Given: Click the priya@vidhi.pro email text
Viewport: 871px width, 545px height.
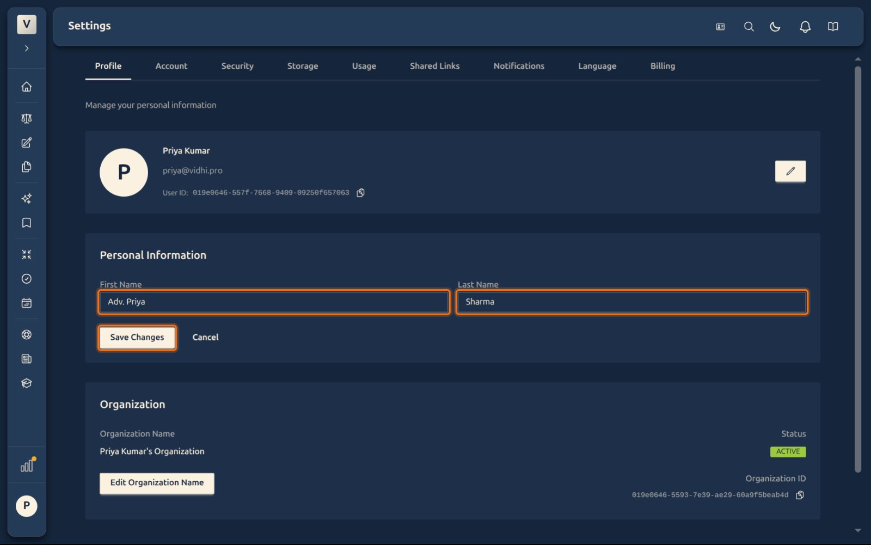Looking at the screenshot, I should point(193,170).
